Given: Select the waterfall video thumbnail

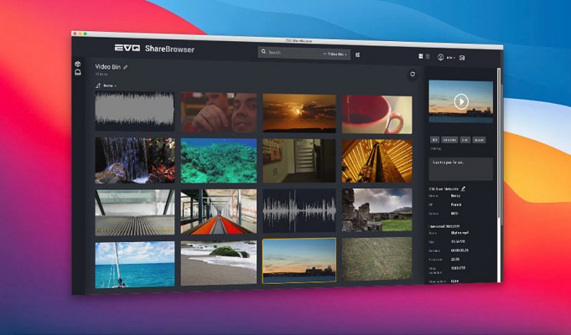Looking at the screenshot, I should (135, 160).
